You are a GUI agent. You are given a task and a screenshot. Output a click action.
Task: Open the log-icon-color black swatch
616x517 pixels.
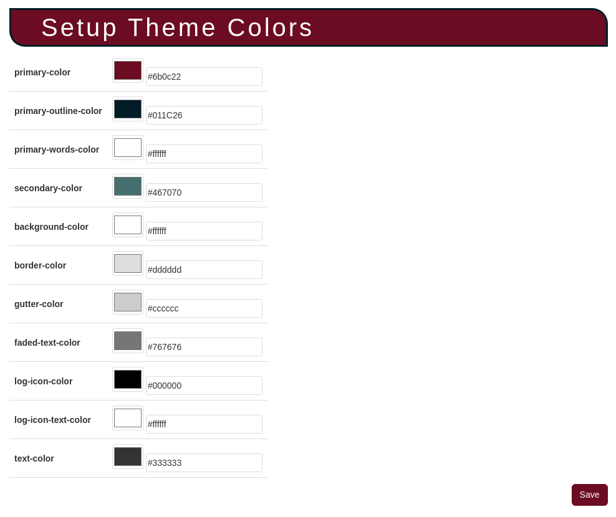pos(128,379)
